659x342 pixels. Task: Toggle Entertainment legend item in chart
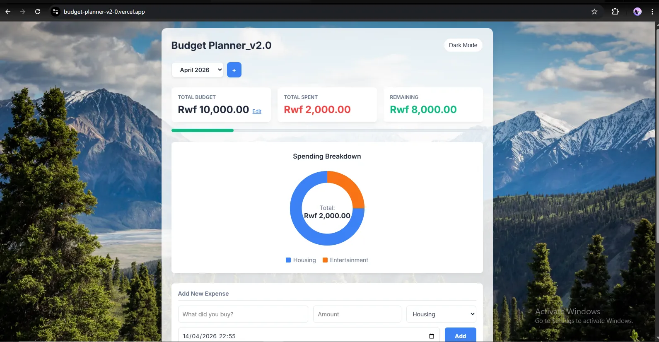pyautogui.click(x=345, y=260)
